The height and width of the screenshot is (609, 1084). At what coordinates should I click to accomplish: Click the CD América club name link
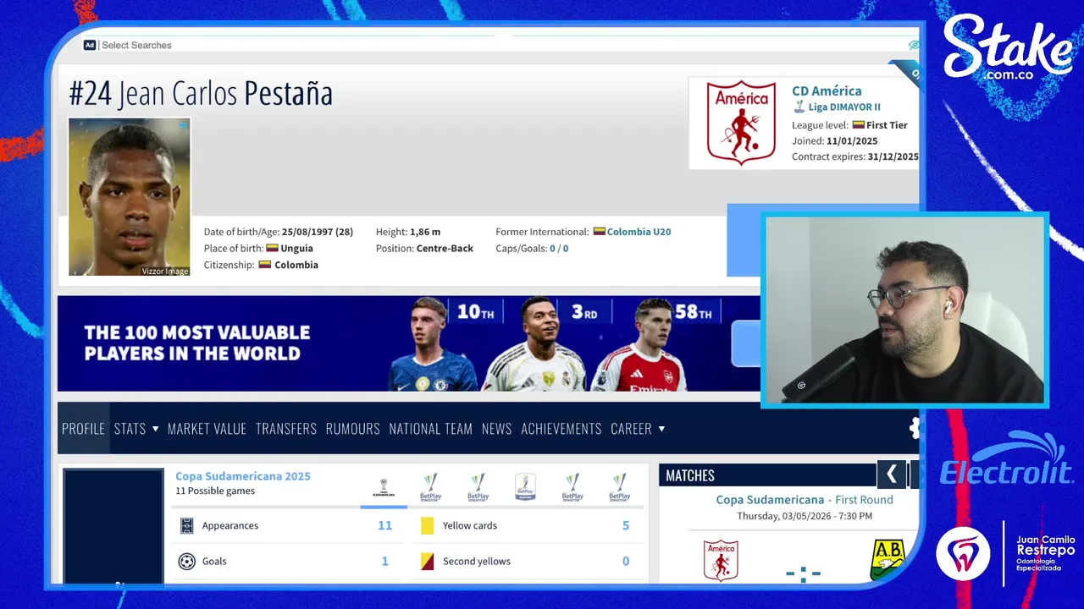tap(827, 91)
